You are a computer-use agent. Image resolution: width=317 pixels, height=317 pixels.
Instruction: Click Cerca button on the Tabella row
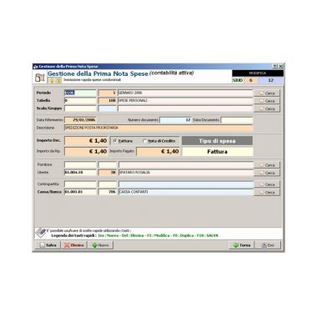point(267,101)
